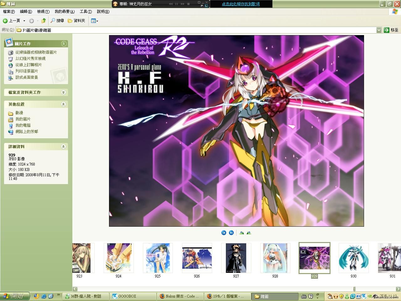Open the 檔案(F) menu
This screenshot has width=401, height=301.
pos(9,12)
